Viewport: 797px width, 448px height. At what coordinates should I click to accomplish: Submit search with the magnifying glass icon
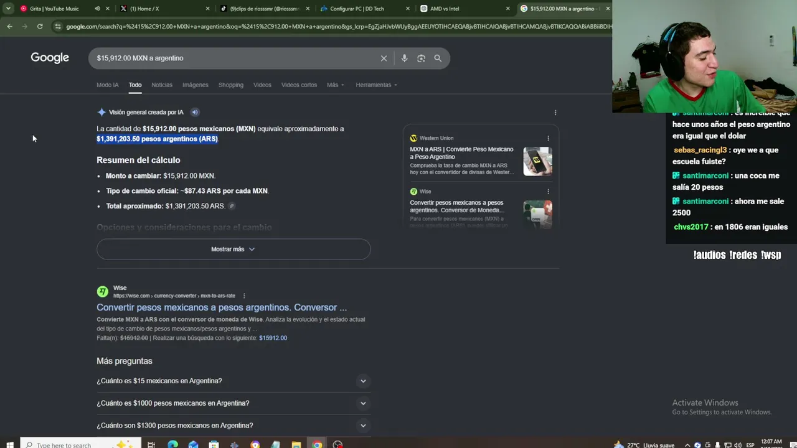tap(438, 58)
